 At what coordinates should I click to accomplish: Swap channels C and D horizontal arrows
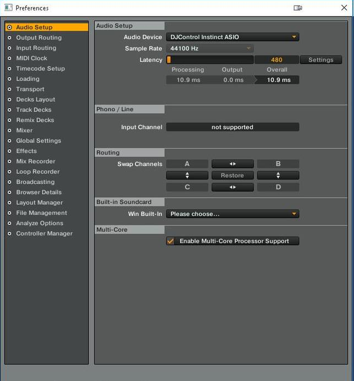click(233, 187)
